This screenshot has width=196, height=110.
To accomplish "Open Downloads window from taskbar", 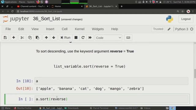I will (x=72, y=108).
